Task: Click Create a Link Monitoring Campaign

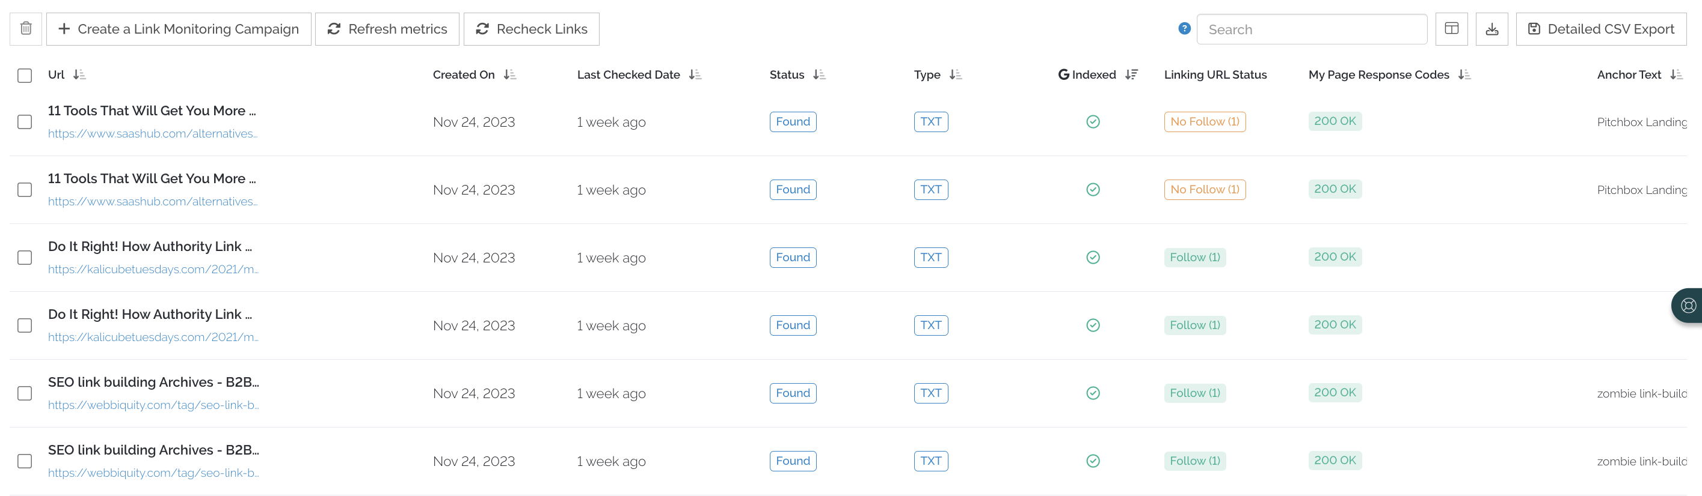Action: [x=179, y=29]
